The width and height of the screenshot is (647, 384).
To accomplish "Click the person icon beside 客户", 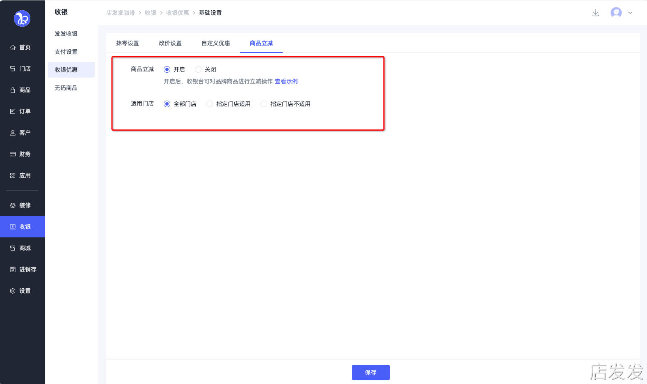I will pyautogui.click(x=13, y=133).
